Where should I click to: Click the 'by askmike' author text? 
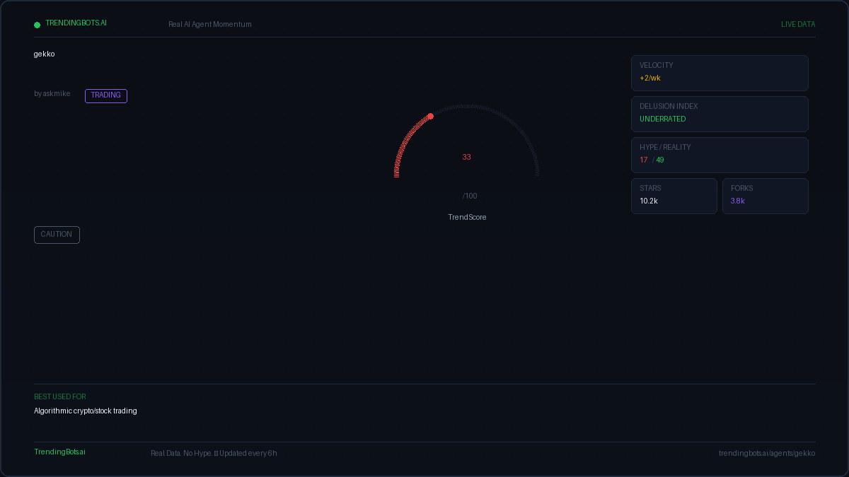52,94
